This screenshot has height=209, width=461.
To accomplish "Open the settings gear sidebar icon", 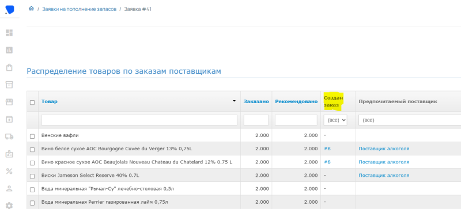I will pyautogui.click(x=9, y=206).
